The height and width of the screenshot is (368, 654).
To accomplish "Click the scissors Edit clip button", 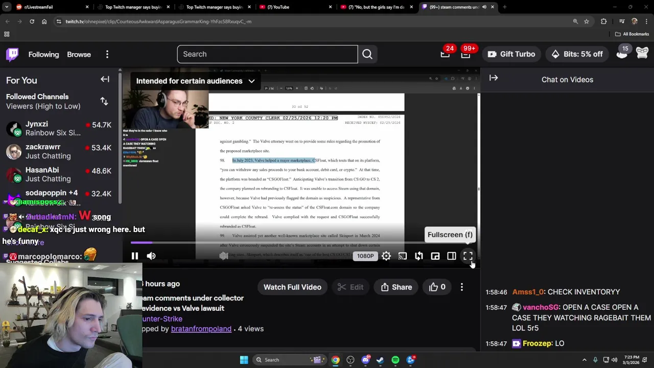I will click(x=351, y=287).
